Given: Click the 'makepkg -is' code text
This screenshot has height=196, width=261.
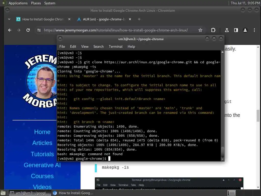Looking at the screenshot, I should [115, 167].
